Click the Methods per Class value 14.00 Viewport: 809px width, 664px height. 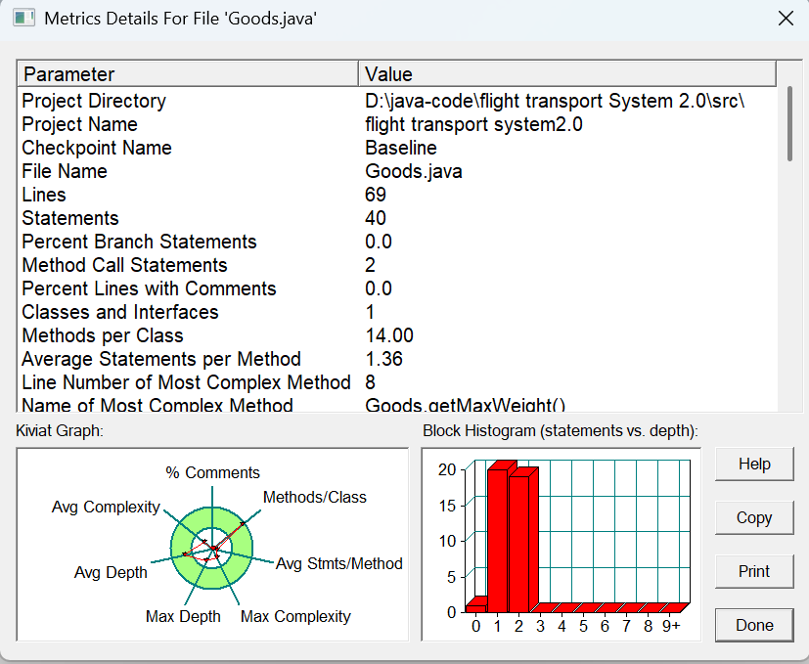pos(389,335)
